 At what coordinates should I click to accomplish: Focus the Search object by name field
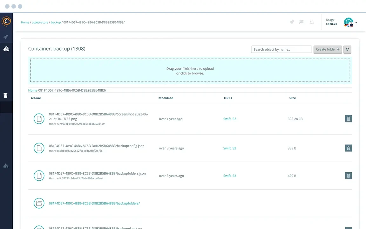[281, 49]
